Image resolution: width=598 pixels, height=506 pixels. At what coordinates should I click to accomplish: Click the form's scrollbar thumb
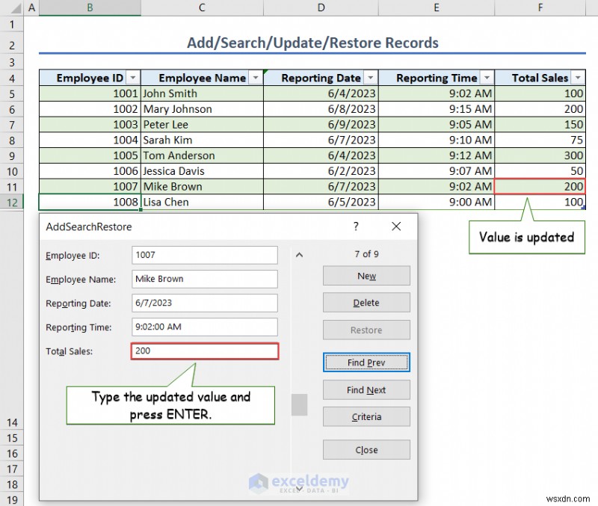coord(300,404)
